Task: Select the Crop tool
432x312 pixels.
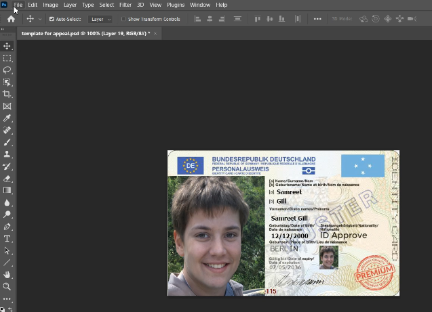Action: [x=7, y=94]
